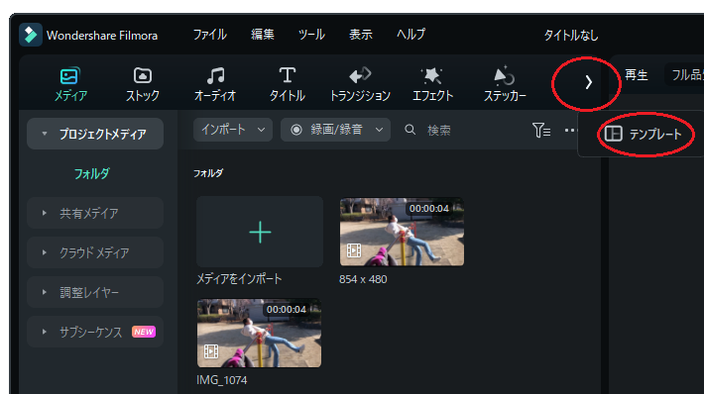Select the IMG_1074 video thumbnail
This screenshot has width=704, height=394.
tap(259, 333)
